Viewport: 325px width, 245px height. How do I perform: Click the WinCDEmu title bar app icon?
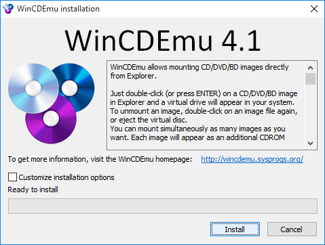pyautogui.click(x=8, y=9)
